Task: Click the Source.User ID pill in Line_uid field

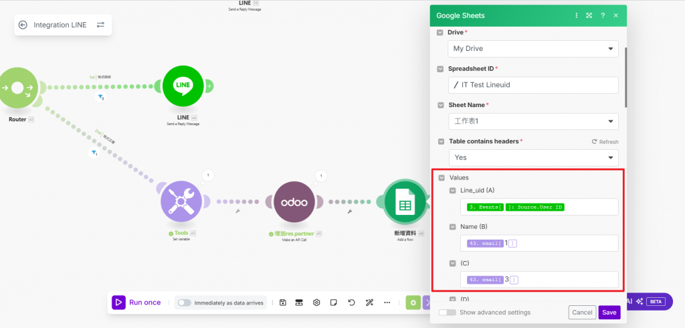Action: tap(535, 207)
